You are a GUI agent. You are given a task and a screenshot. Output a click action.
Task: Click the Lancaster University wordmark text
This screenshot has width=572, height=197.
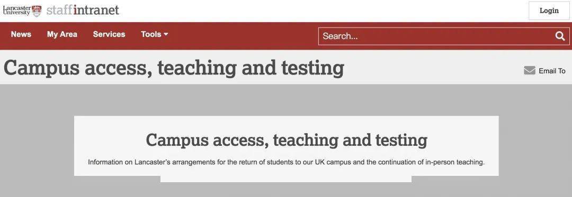pos(17,10)
